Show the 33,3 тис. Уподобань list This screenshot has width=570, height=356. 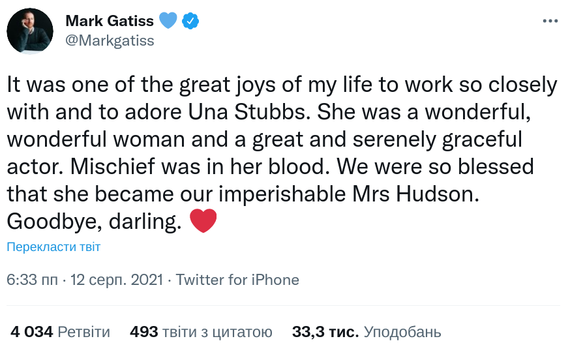366,332
